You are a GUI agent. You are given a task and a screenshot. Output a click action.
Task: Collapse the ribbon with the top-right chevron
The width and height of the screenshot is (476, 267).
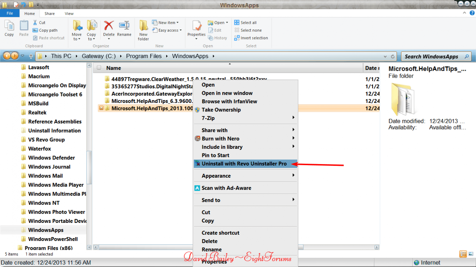[464, 13]
